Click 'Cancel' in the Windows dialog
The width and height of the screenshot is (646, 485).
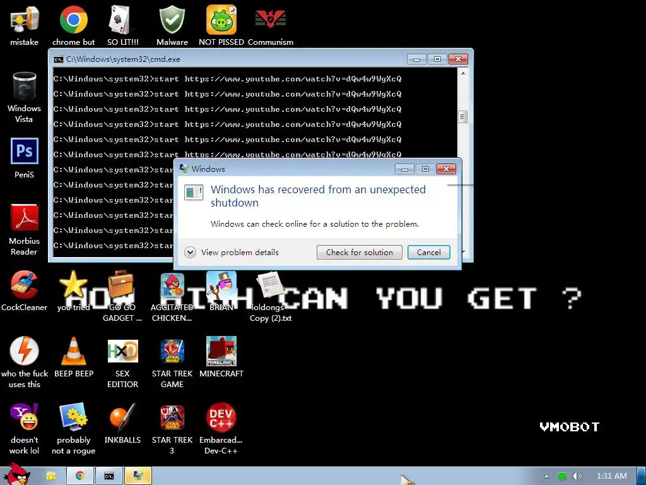point(428,253)
